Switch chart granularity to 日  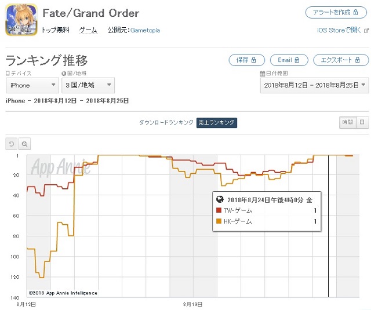362,122
